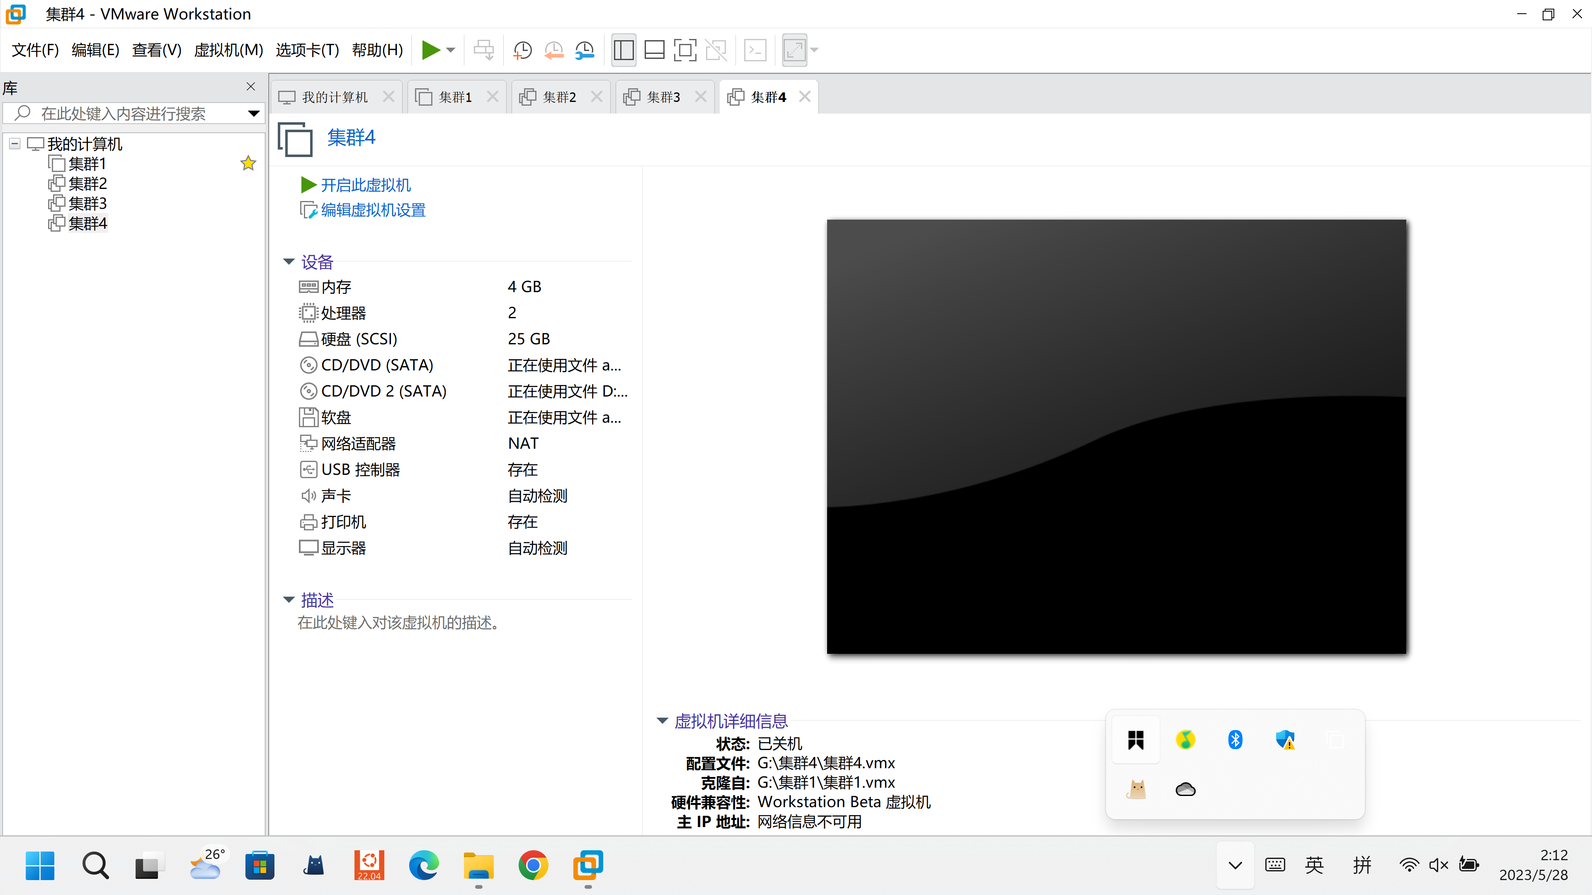This screenshot has width=1592, height=895.
Task: Click the VM screen preview thumbnail
Action: coord(1116,436)
